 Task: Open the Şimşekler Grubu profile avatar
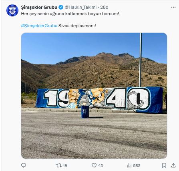tap(12, 10)
